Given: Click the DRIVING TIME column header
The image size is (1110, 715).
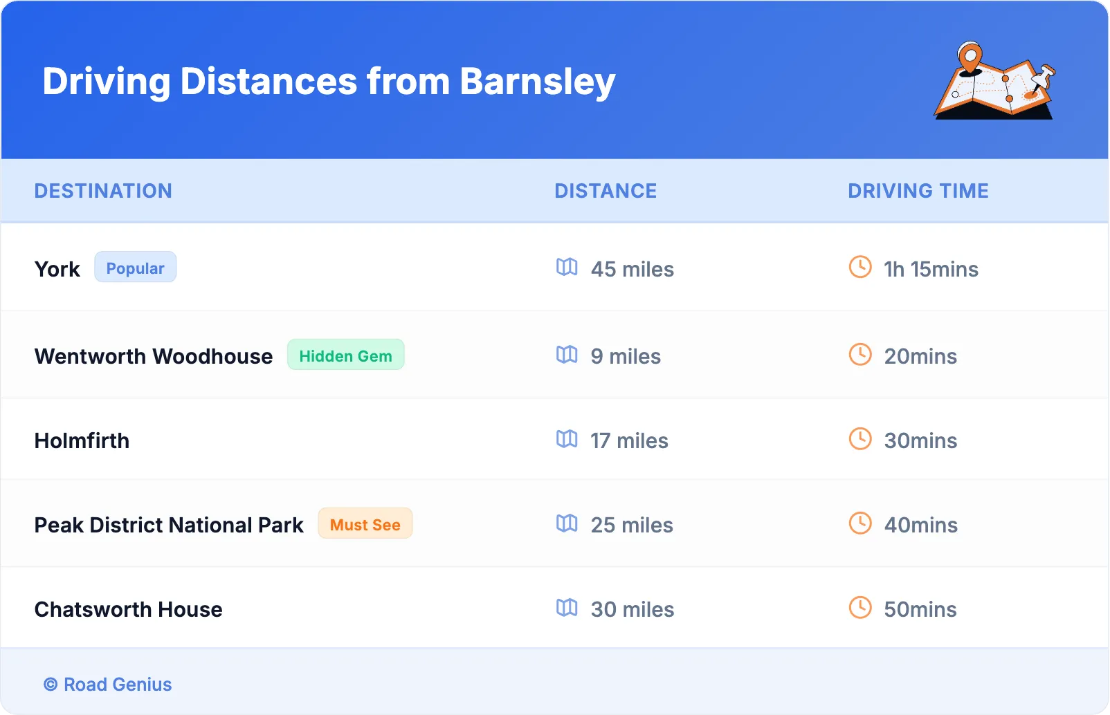Looking at the screenshot, I should click(x=918, y=191).
